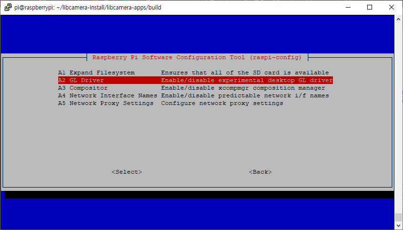
Task: Click 'Configure network proxy settings' description
Action: [222, 104]
